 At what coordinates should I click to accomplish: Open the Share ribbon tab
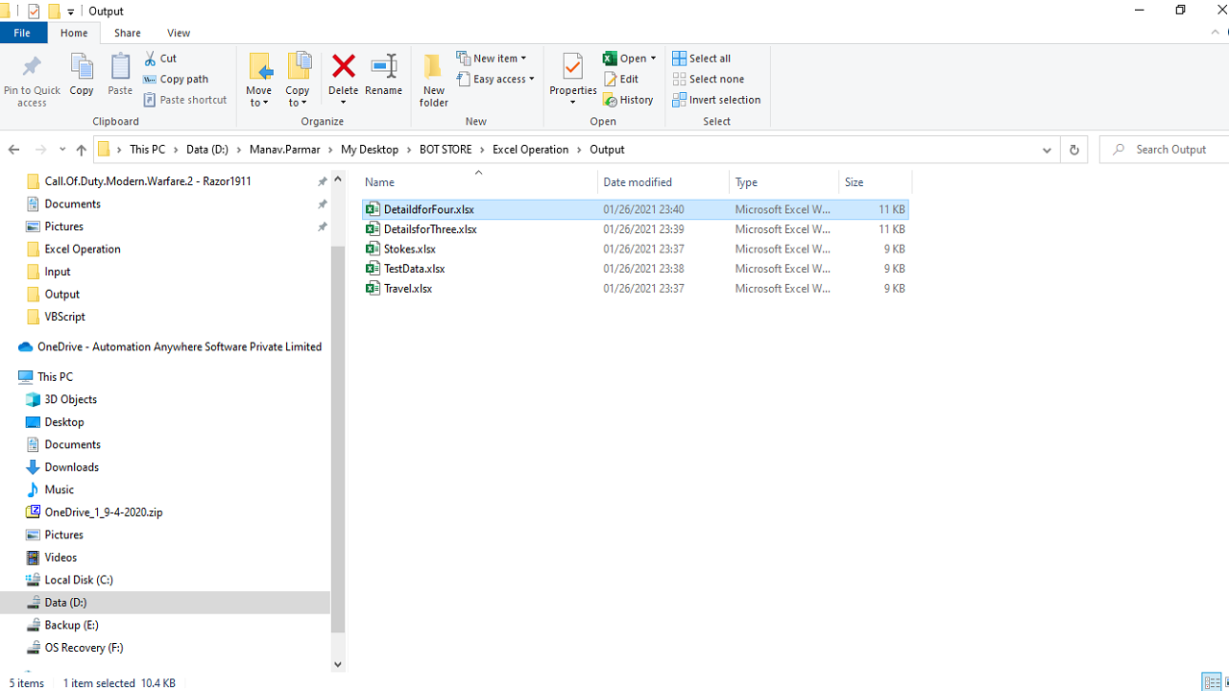(127, 33)
